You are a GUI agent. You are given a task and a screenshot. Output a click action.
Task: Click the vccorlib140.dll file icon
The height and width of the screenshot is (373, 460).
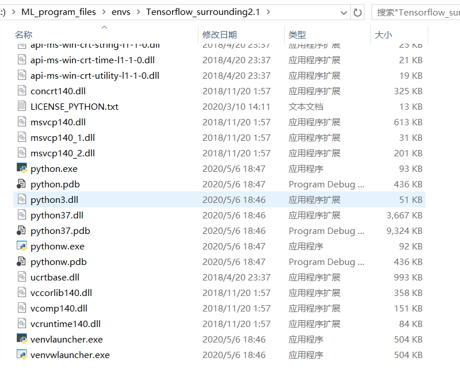[22, 293]
